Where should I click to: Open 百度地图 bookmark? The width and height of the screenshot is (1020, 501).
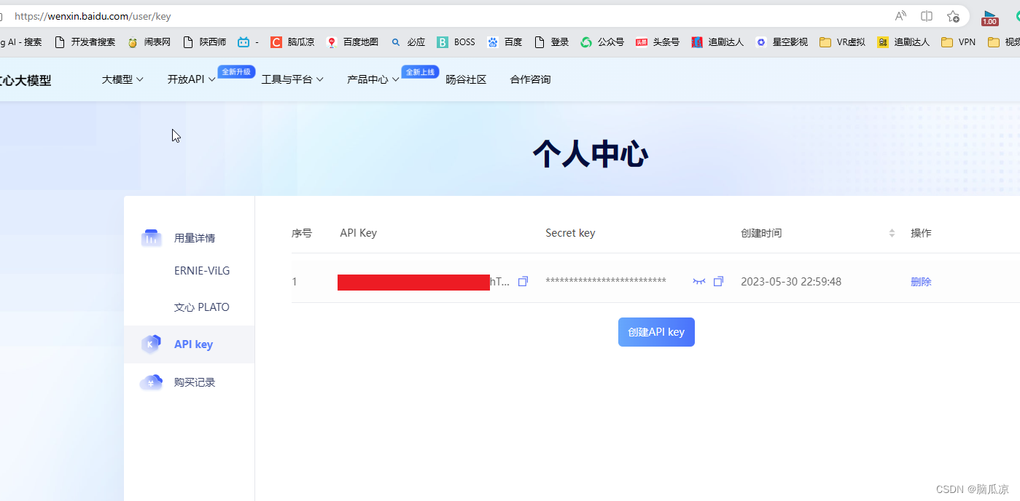click(352, 42)
